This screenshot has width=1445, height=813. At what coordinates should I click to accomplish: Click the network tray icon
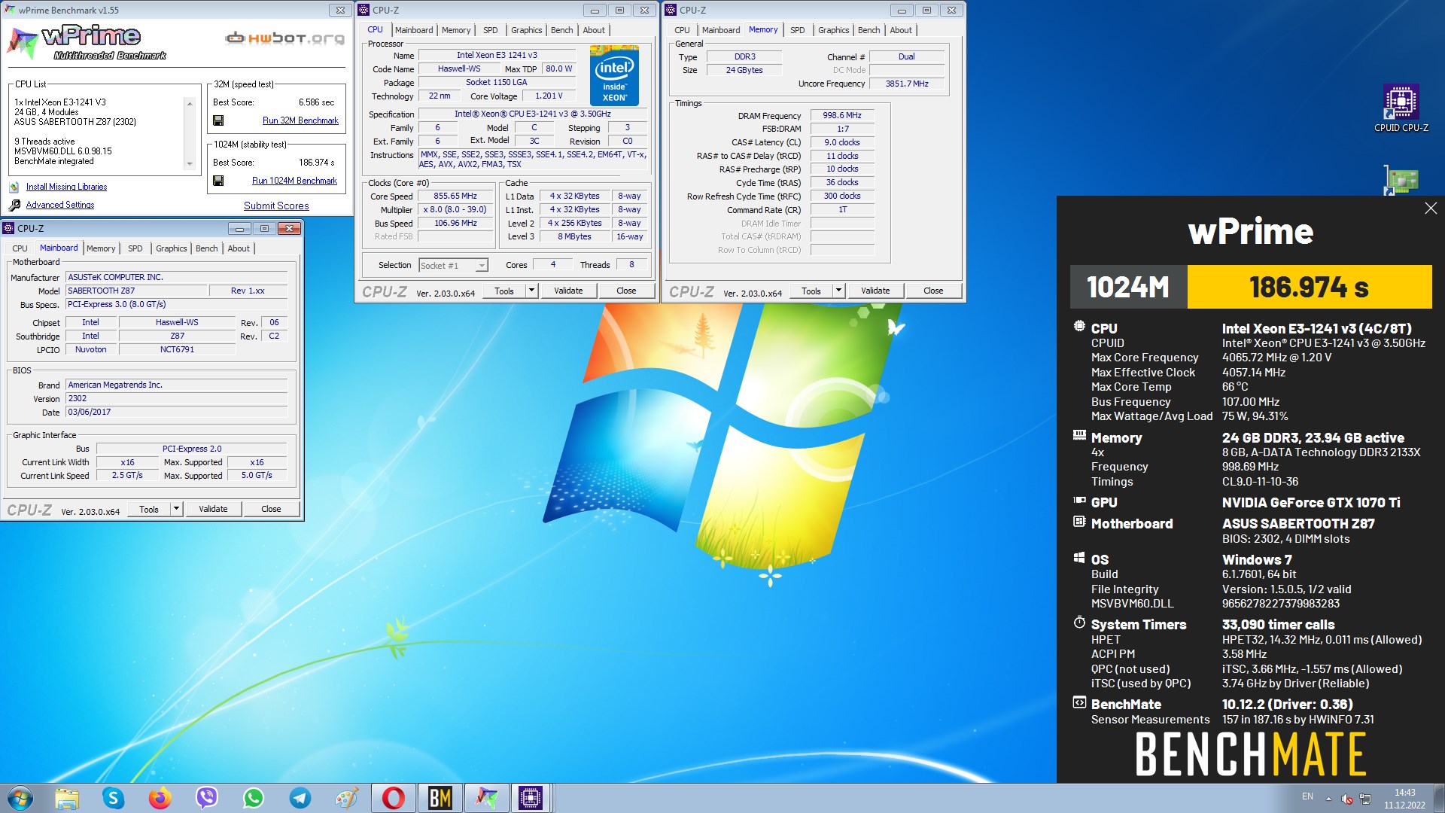(x=1365, y=799)
